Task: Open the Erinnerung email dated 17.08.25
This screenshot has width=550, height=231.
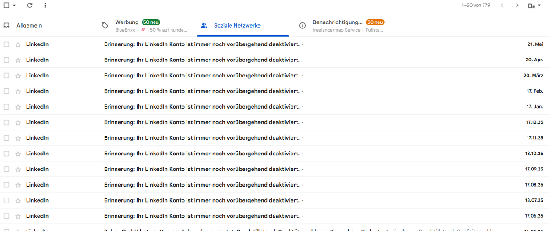Action: tap(202, 185)
